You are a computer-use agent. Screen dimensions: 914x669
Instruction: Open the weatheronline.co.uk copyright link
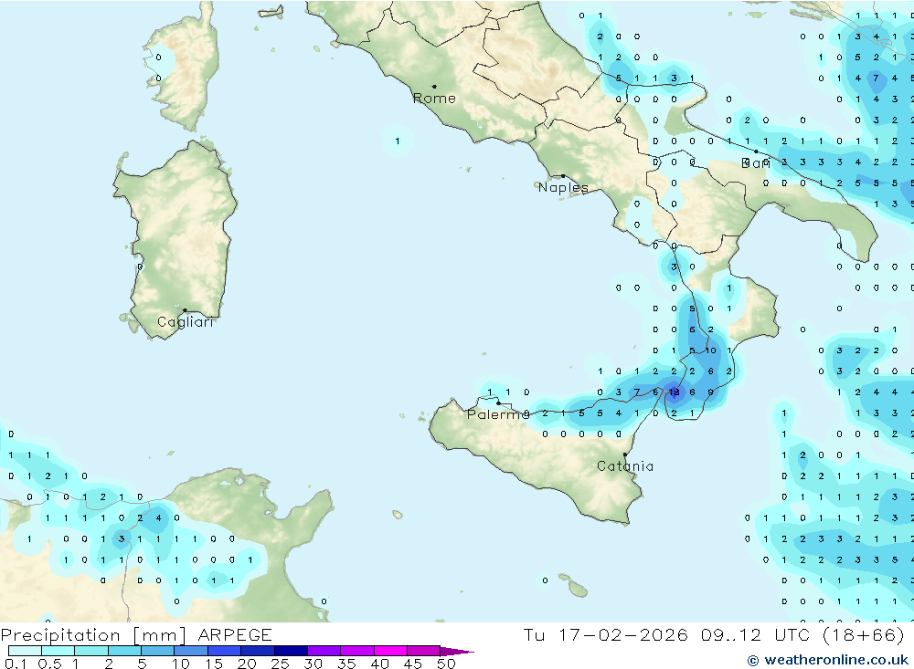(x=828, y=660)
